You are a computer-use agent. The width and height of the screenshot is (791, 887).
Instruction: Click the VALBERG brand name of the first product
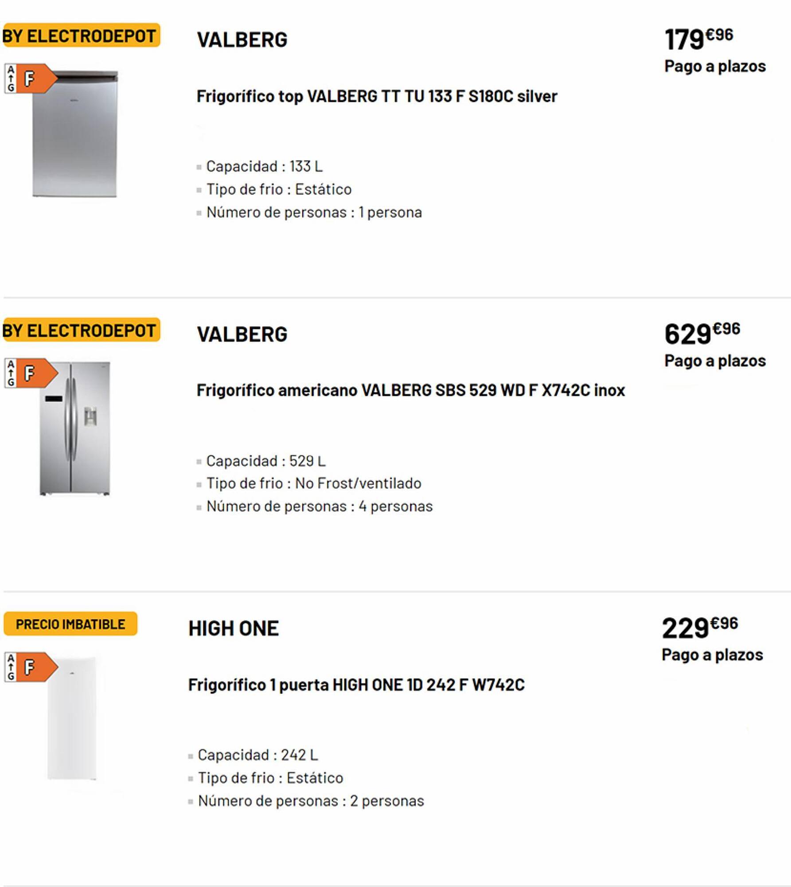coord(242,40)
